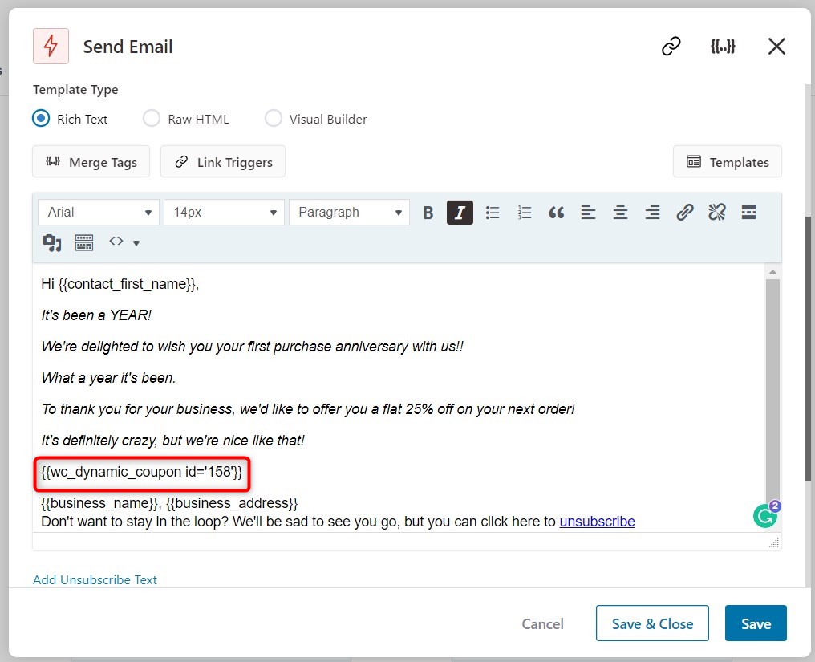This screenshot has height=662, width=815.
Task: Insert a bulleted list
Action: pos(493,213)
